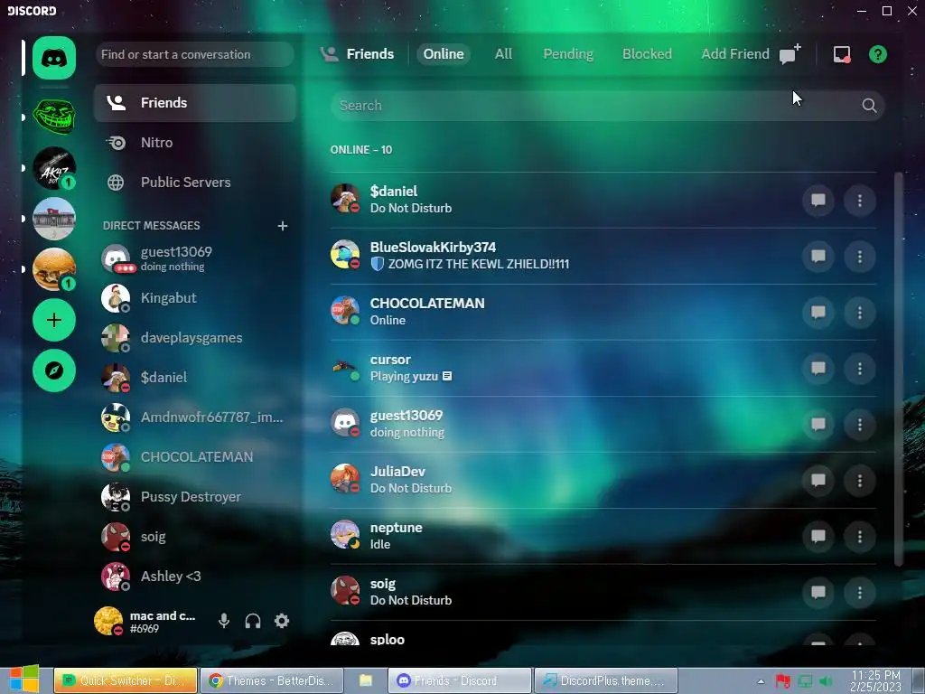Screen dimensions: 925x694
Task: Click the search magnifier icon
Action: click(869, 105)
